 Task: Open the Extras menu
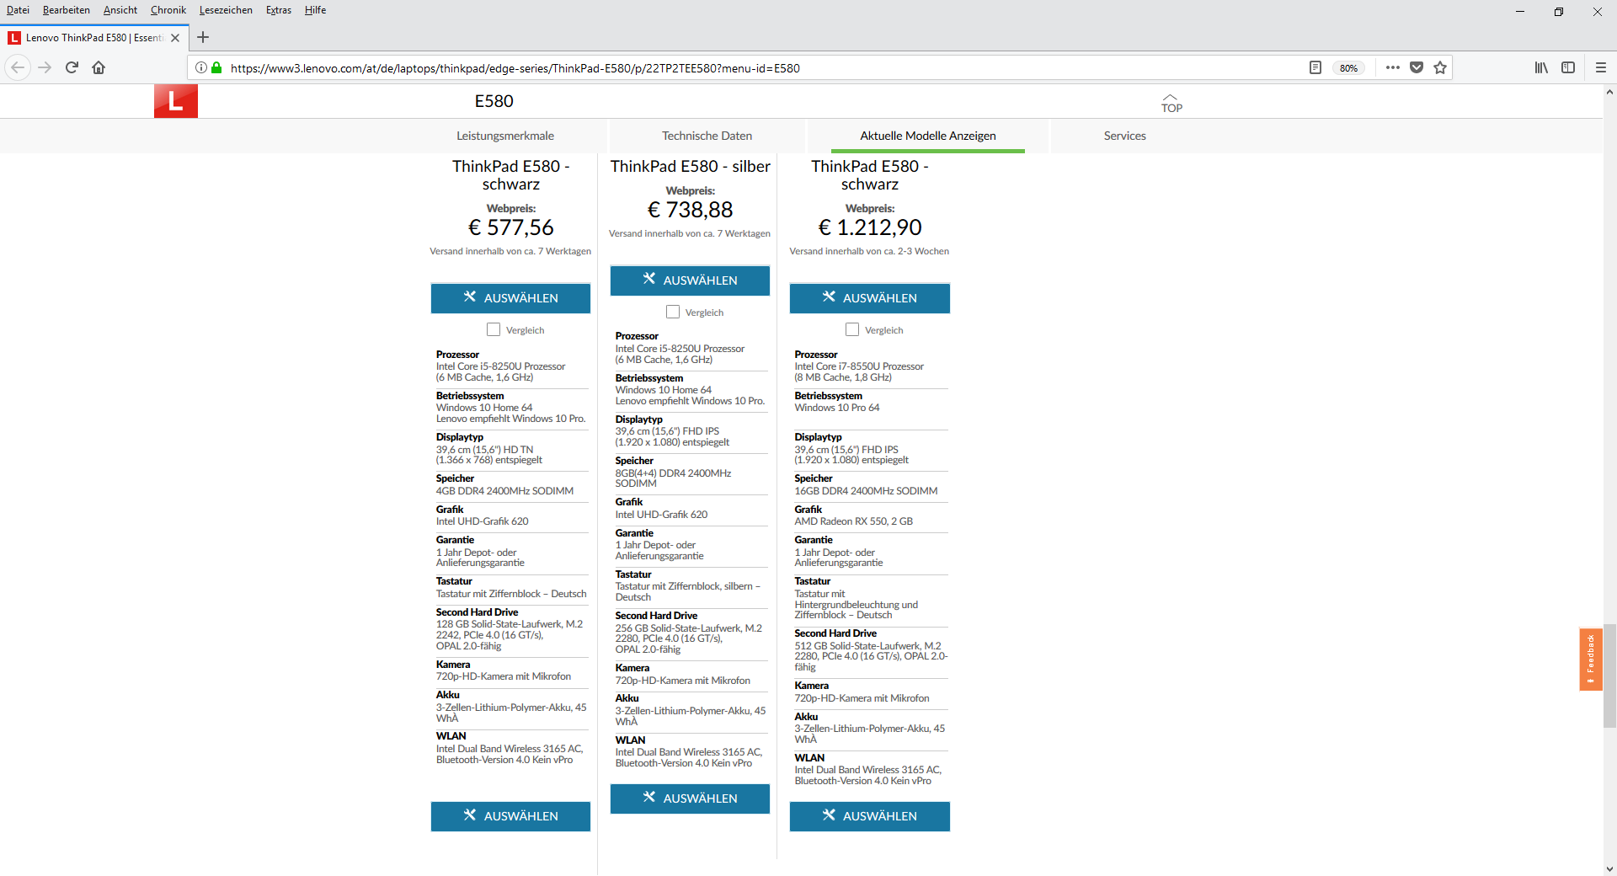tap(279, 10)
